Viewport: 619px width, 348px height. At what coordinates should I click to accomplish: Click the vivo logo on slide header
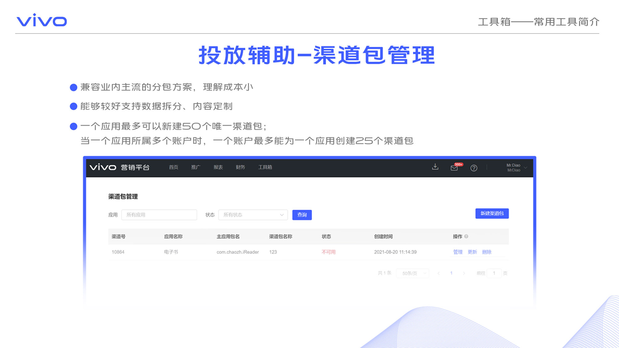tap(42, 21)
